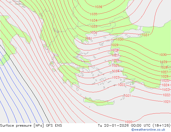Click the 1021 label near Rhodes
The width and height of the screenshot is (171, 132).
[x=127, y=96]
